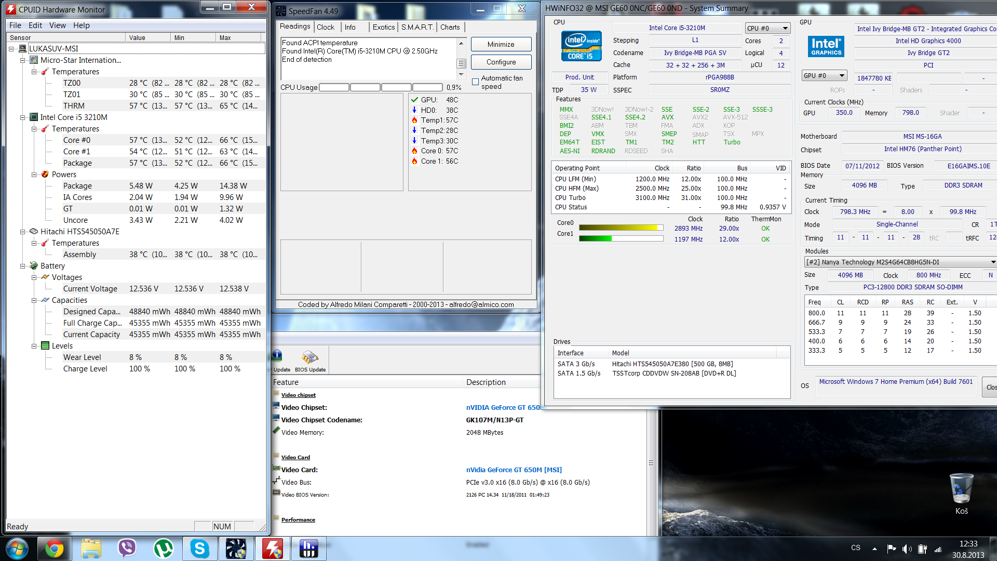The width and height of the screenshot is (997, 561).
Task: Open View menu in HWMonitor
Action: coord(58,25)
